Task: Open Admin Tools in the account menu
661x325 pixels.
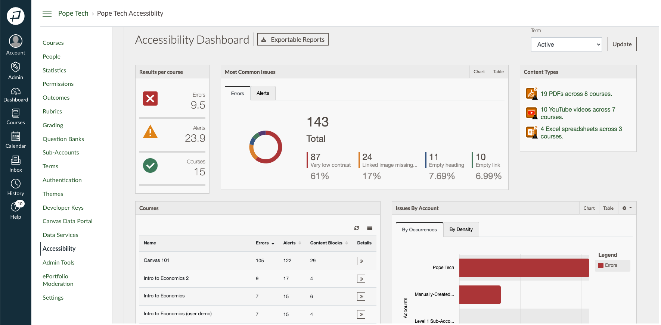Action: [x=58, y=263]
